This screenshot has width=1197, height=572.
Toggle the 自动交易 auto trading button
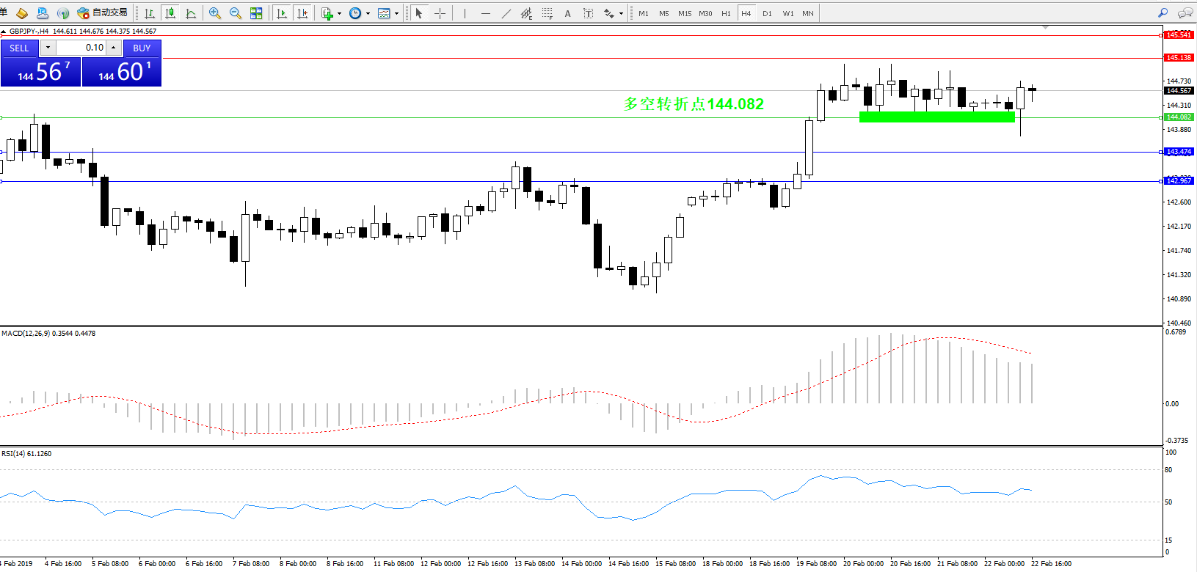(x=103, y=13)
